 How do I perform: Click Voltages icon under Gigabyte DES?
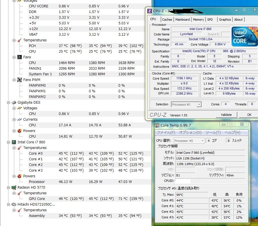point(20,108)
